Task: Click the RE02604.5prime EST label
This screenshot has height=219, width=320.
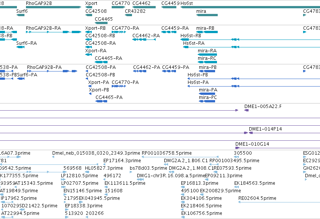Action: (x=257, y=198)
